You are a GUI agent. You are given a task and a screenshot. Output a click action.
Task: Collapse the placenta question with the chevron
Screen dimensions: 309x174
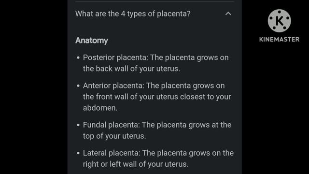click(228, 14)
